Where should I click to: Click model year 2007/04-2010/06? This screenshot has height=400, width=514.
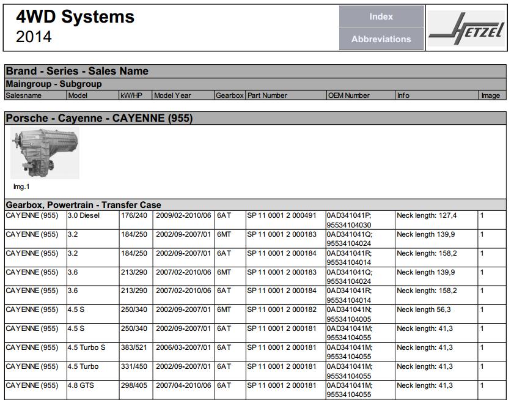click(183, 385)
